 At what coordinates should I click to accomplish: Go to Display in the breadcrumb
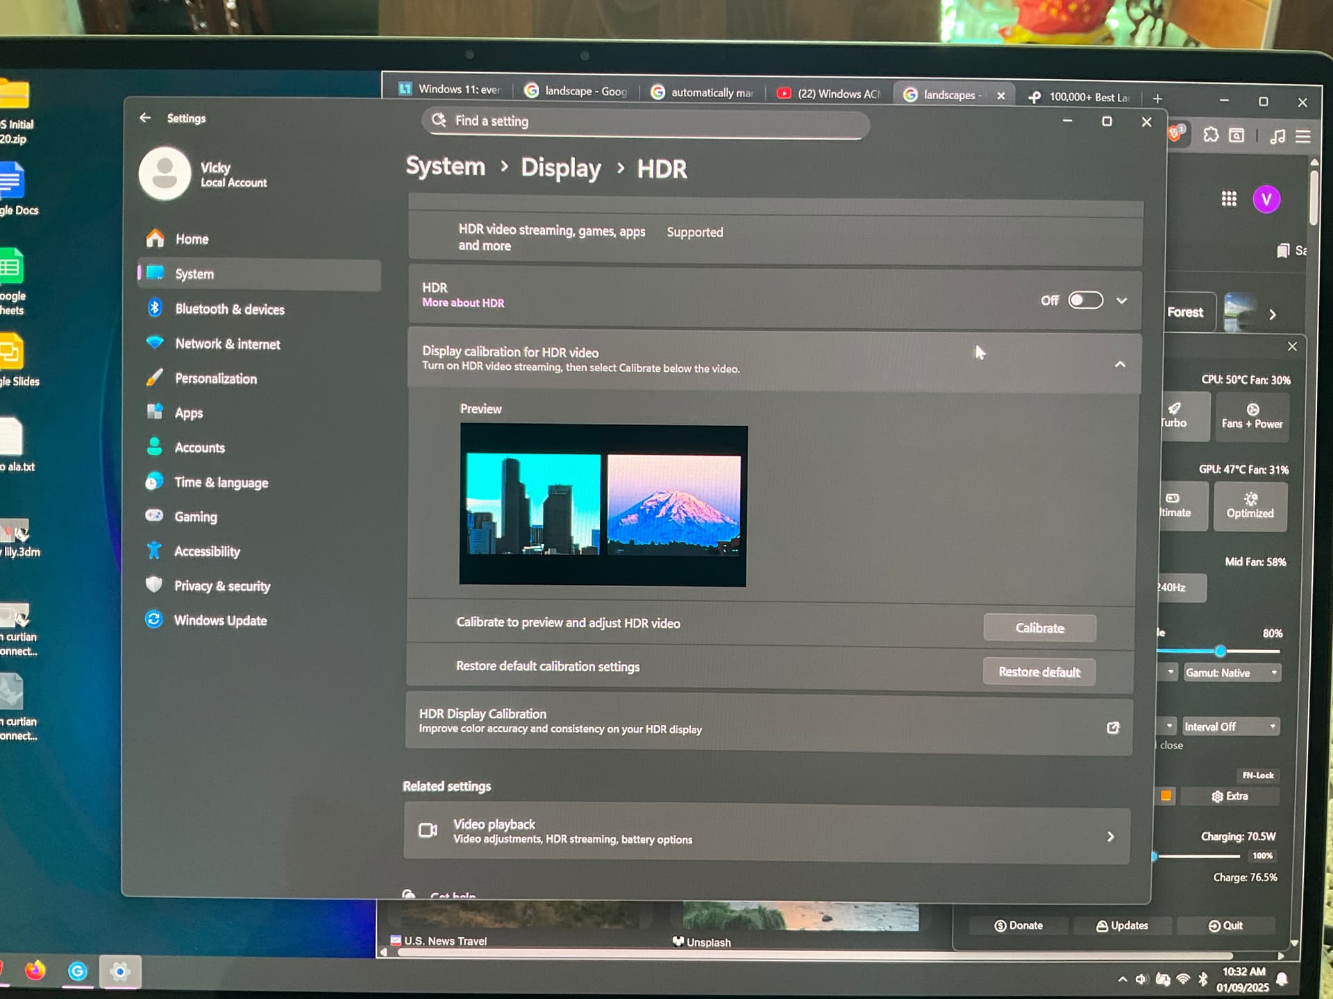560,168
